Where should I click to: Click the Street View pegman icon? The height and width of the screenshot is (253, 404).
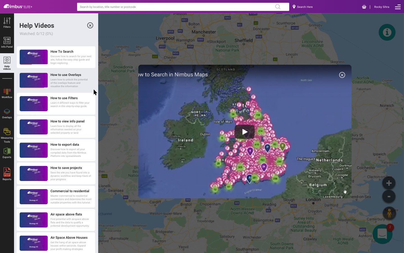pyautogui.click(x=389, y=213)
